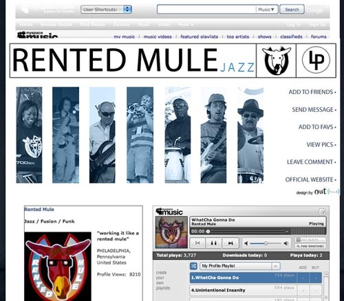
Task: Click the myspace music logo in player
Action: click(x=169, y=212)
